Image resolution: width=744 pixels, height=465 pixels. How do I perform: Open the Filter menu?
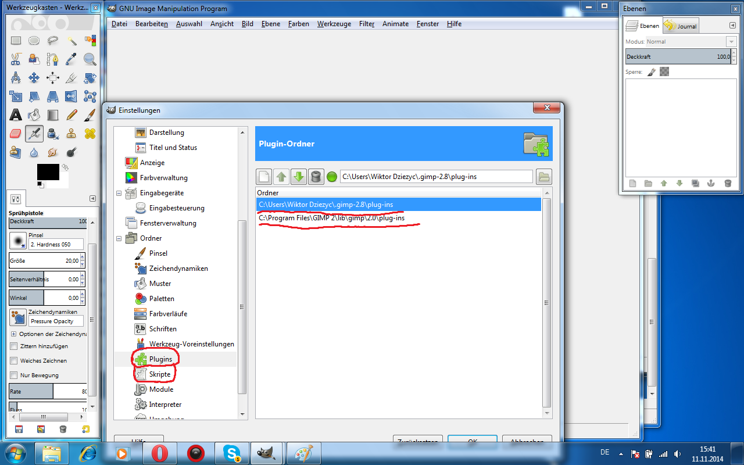click(367, 24)
